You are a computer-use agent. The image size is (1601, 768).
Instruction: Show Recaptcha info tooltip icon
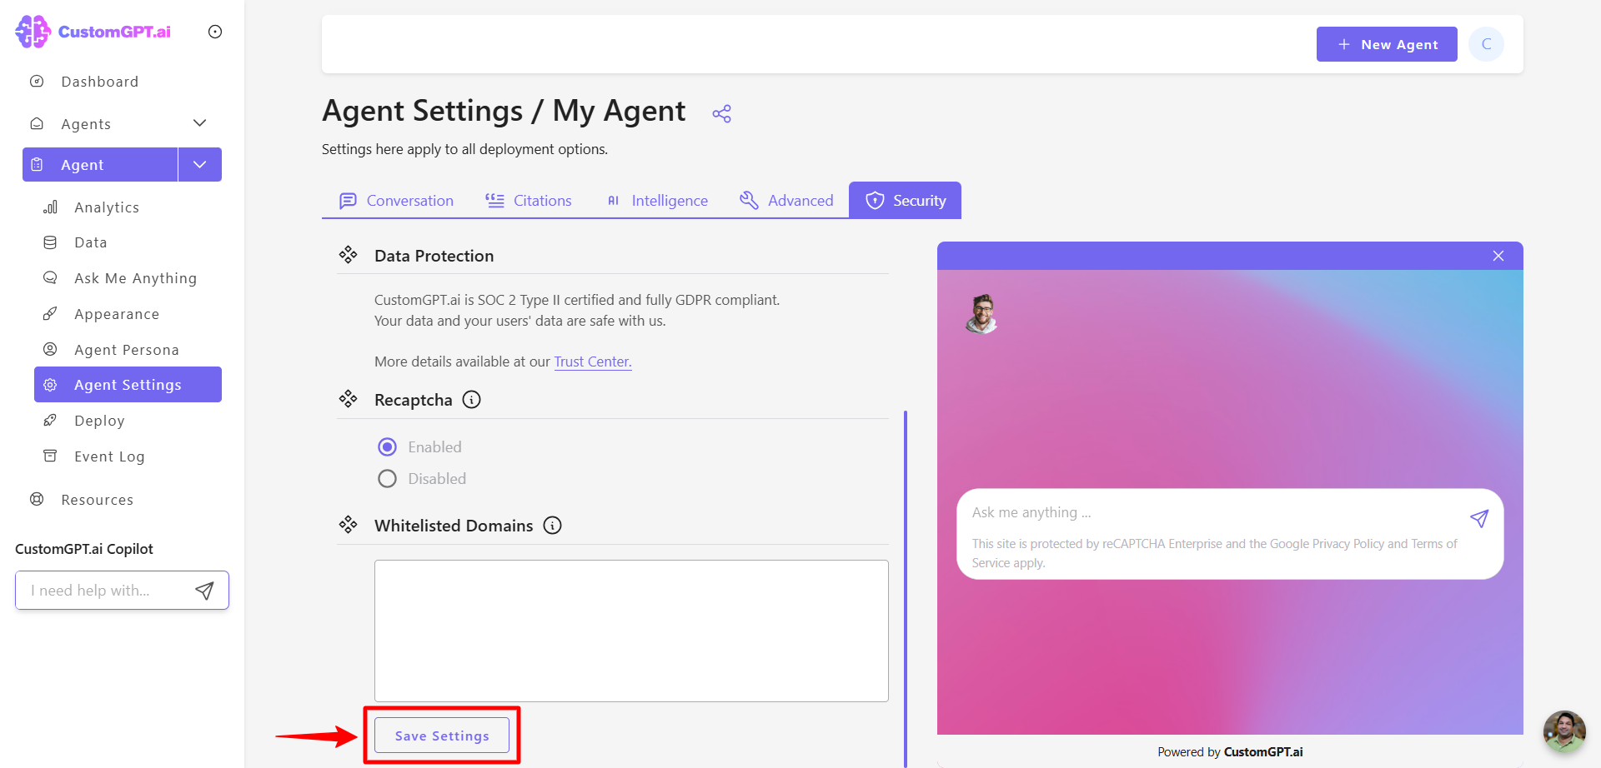click(472, 400)
